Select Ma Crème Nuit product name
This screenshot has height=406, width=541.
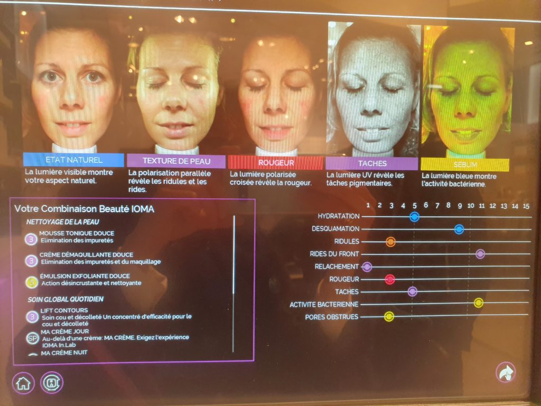64,353
